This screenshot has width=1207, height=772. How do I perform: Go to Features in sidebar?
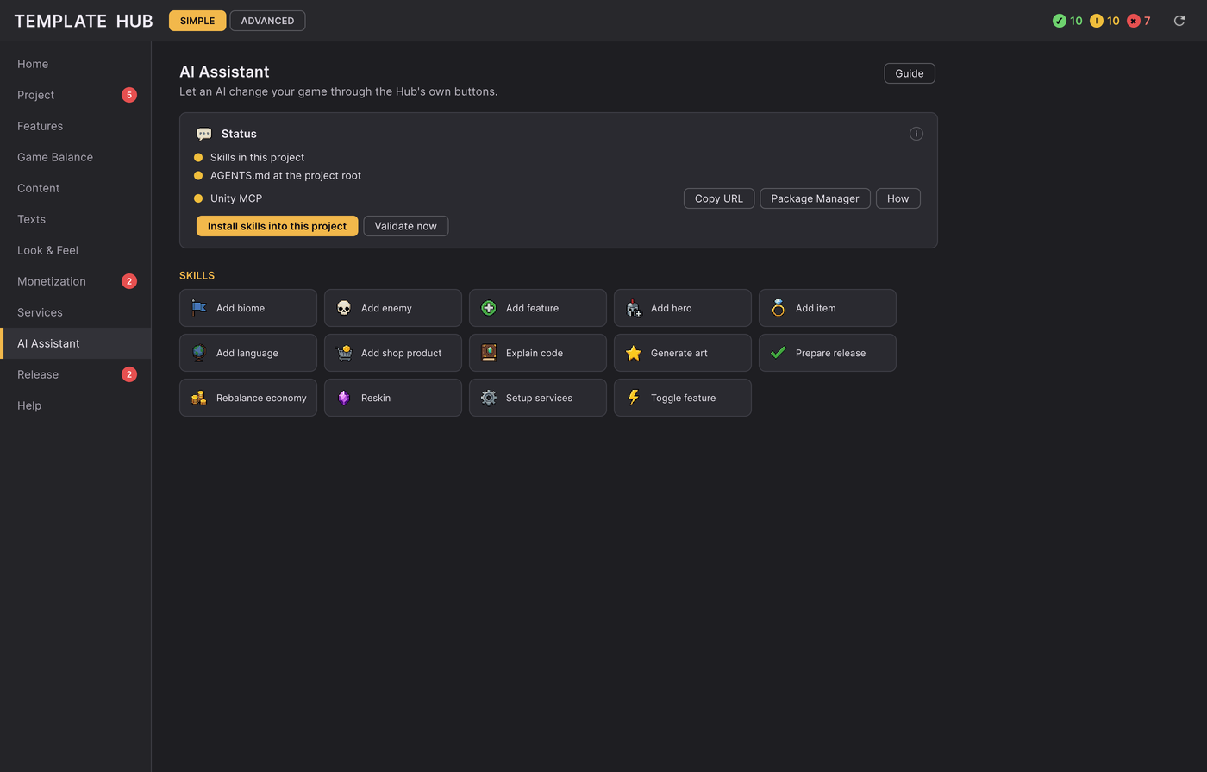click(x=76, y=126)
